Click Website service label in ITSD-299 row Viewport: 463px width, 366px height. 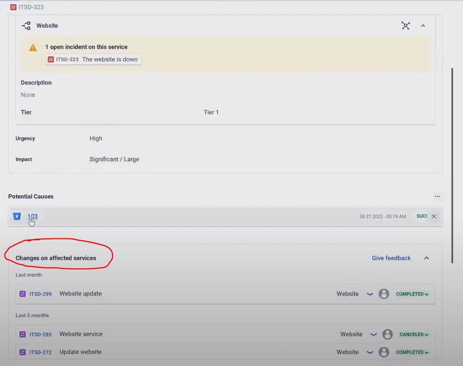[348, 294]
